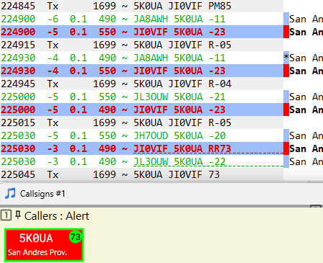Select the 225000 decode JL3OUW 5K0UA -21
This screenshot has height=263, width=323.
click(142, 97)
